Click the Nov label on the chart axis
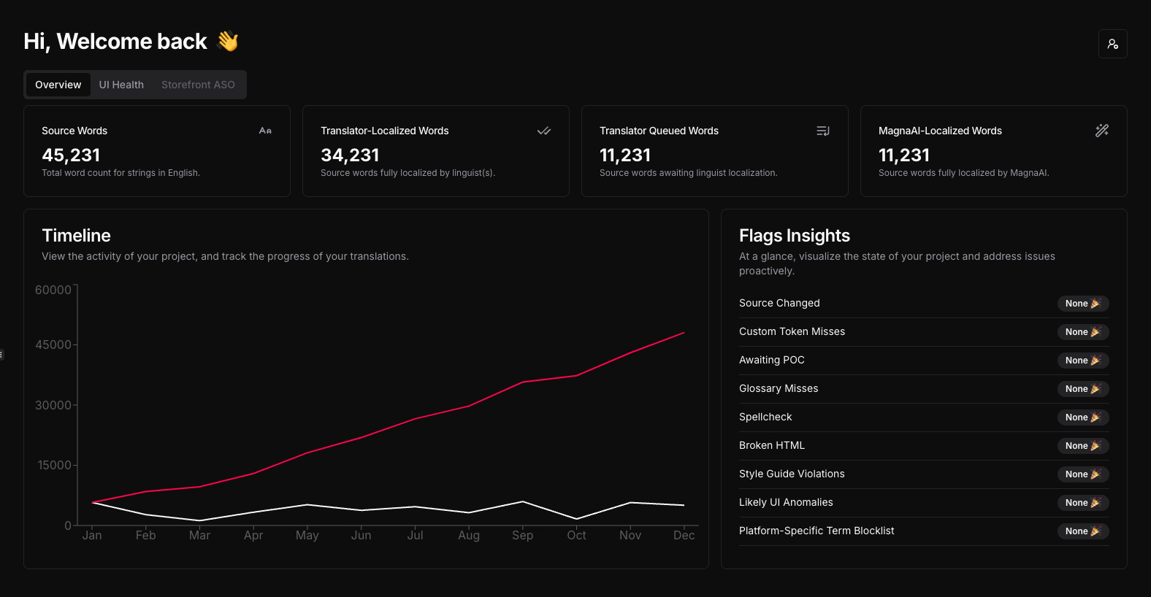 [630, 536]
